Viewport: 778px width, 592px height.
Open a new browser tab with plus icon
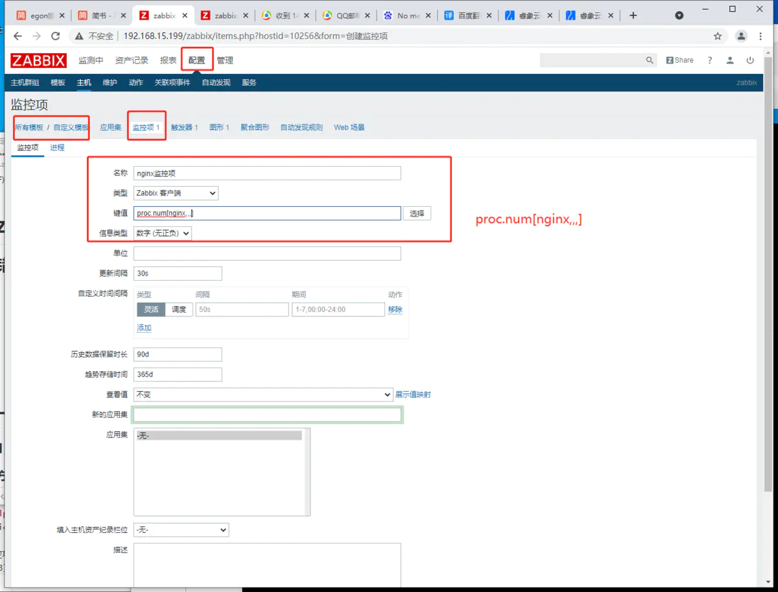click(x=633, y=16)
